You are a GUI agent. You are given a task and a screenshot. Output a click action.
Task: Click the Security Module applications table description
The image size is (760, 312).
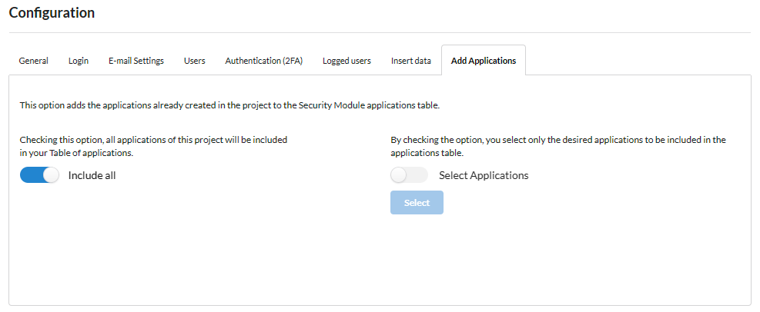click(x=229, y=105)
